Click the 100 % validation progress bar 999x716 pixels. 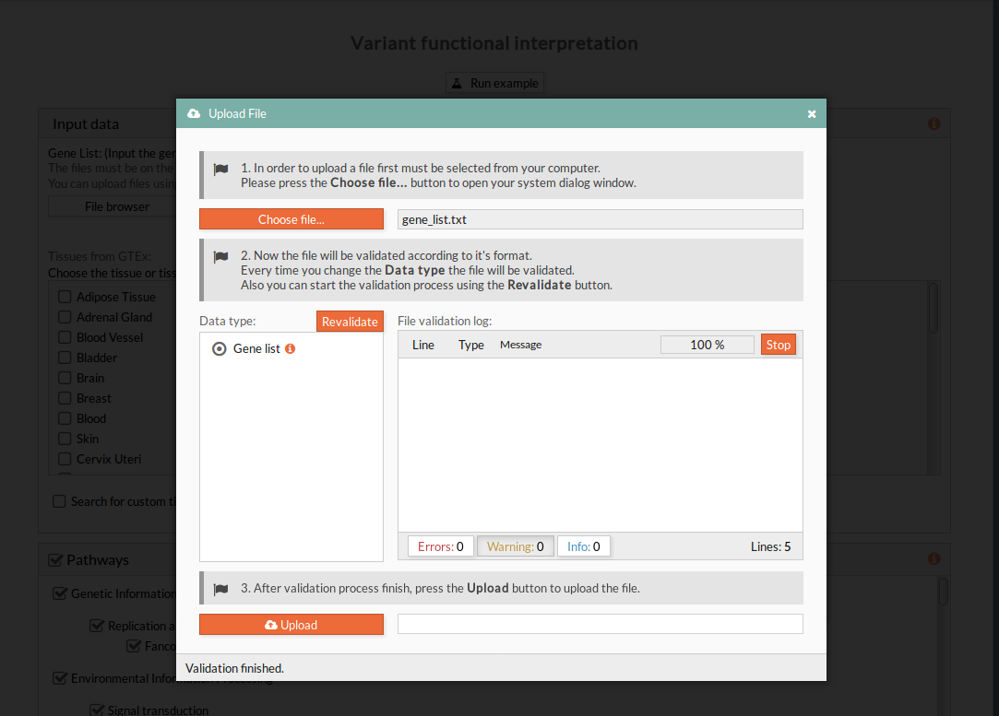tap(707, 345)
